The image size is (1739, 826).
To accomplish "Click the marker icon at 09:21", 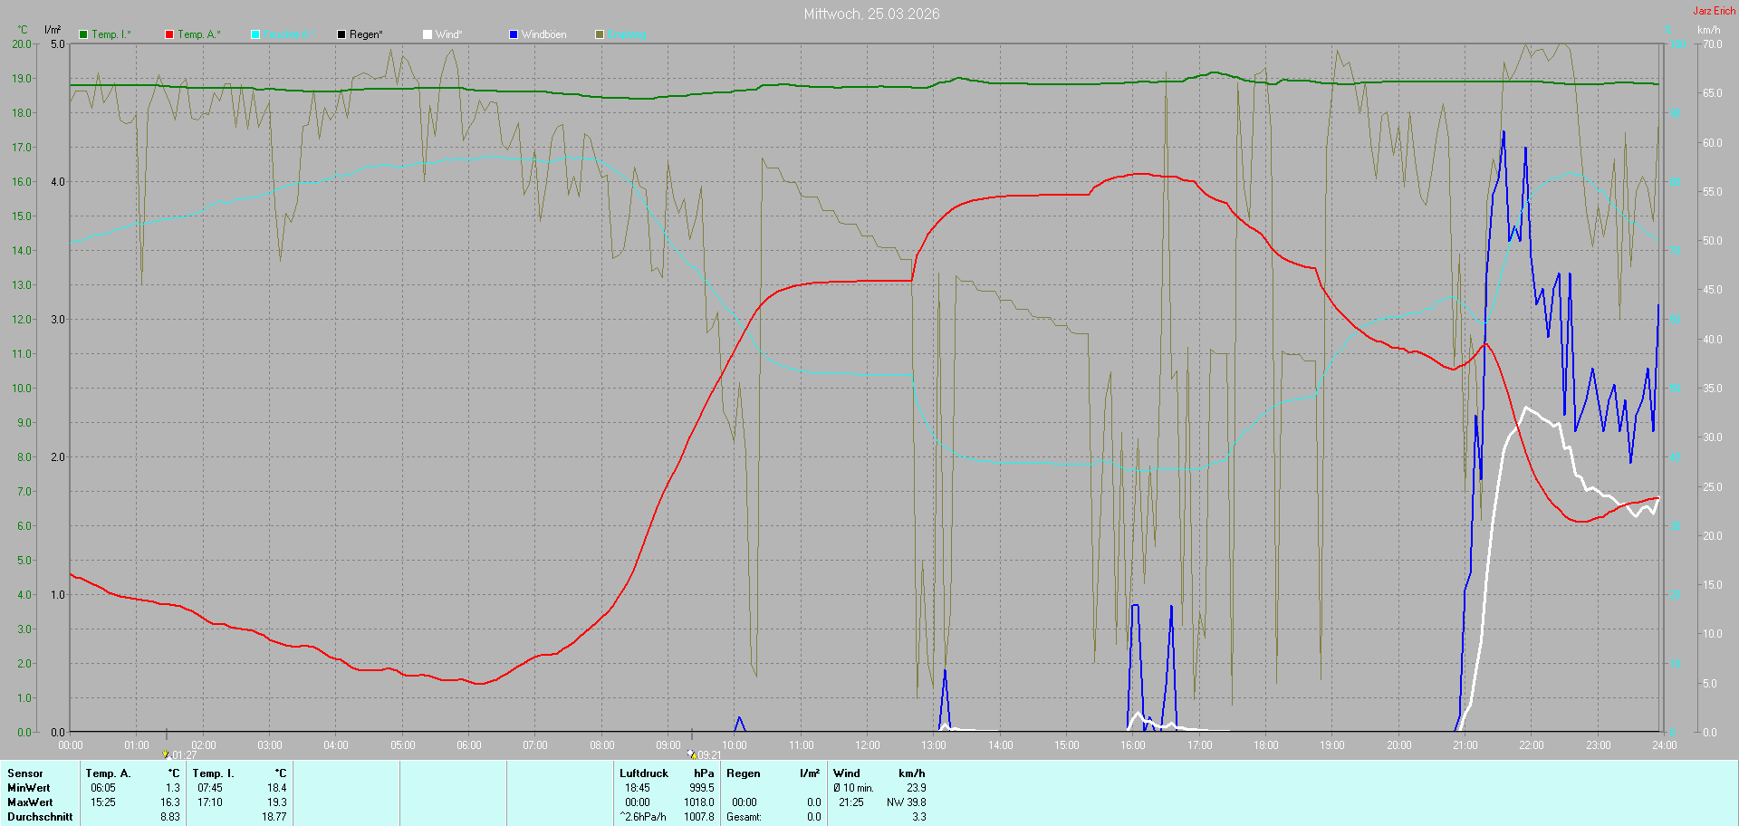I will [x=692, y=754].
